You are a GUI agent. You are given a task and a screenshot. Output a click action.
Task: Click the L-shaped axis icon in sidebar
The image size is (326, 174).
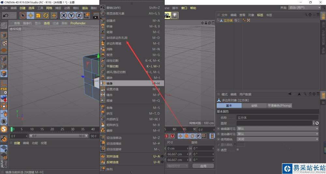[4, 83]
